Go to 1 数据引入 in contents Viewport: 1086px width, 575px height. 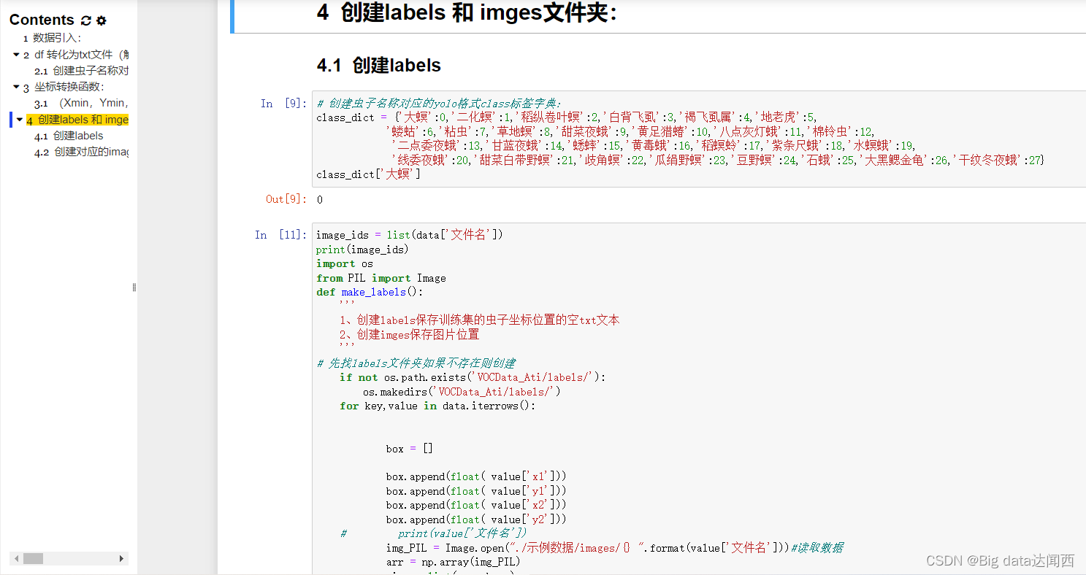tap(56, 38)
